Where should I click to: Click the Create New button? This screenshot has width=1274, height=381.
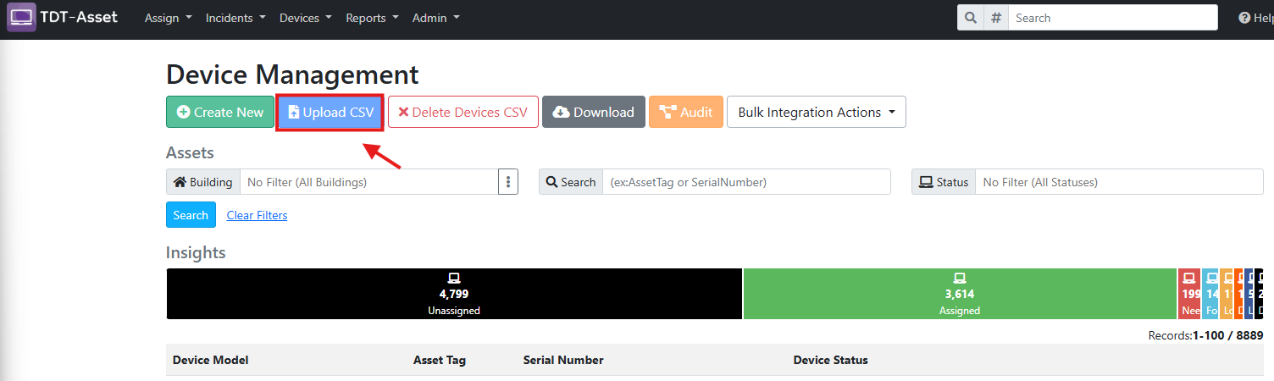(x=220, y=112)
